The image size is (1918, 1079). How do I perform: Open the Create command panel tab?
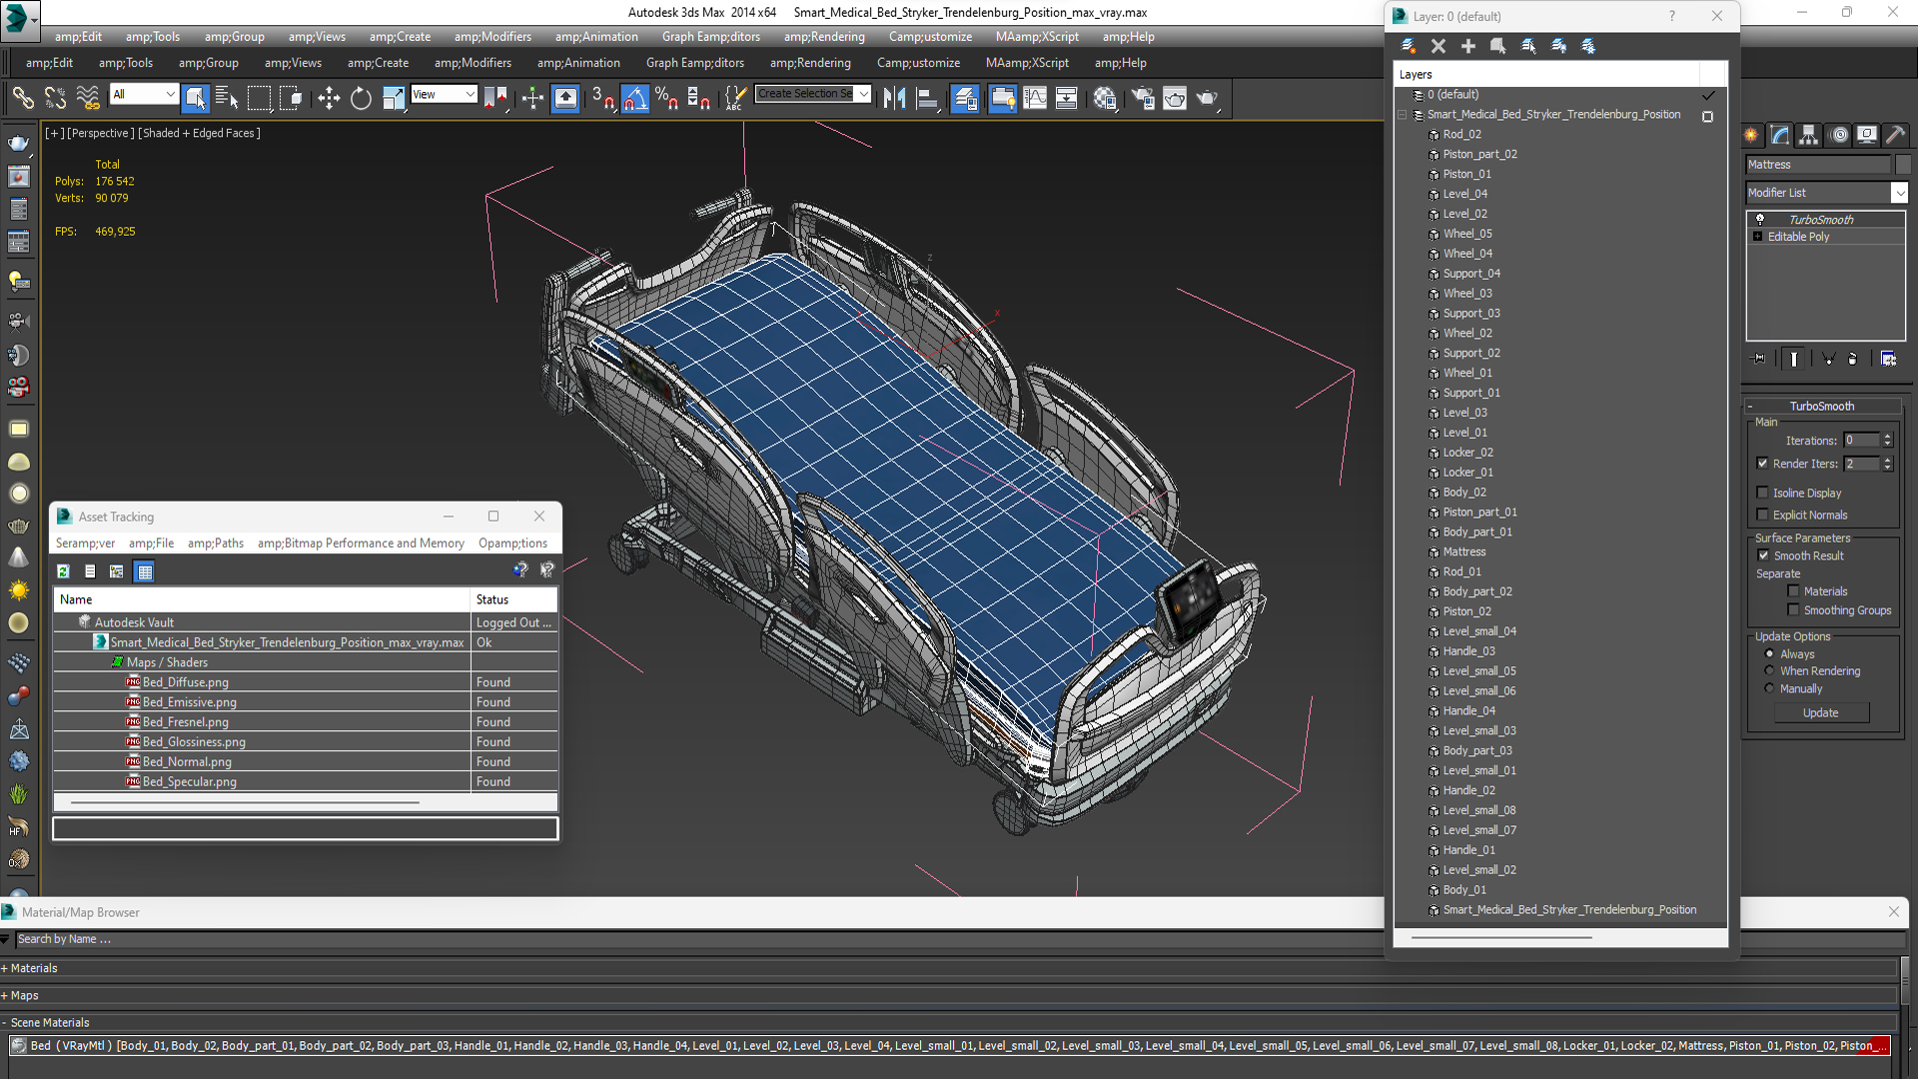tap(1751, 135)
